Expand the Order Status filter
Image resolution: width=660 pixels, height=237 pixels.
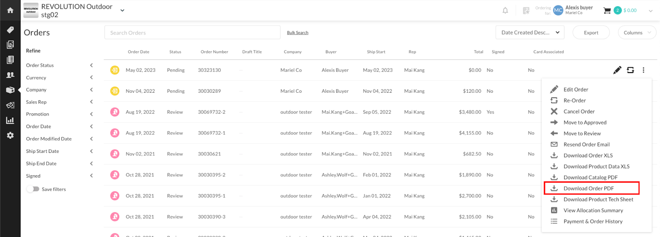[x=91, y=65]
